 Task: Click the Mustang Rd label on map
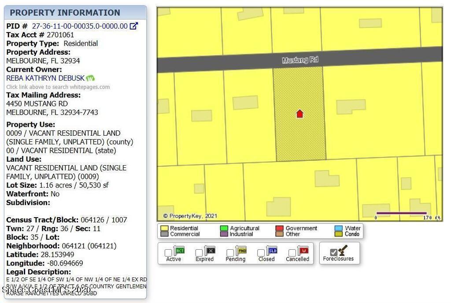pyautogui.click(x=300, y=60)
